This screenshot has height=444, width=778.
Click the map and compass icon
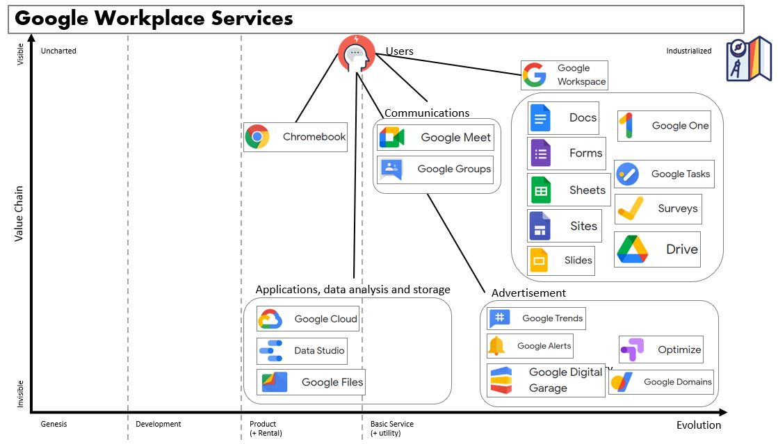point(749,59)
